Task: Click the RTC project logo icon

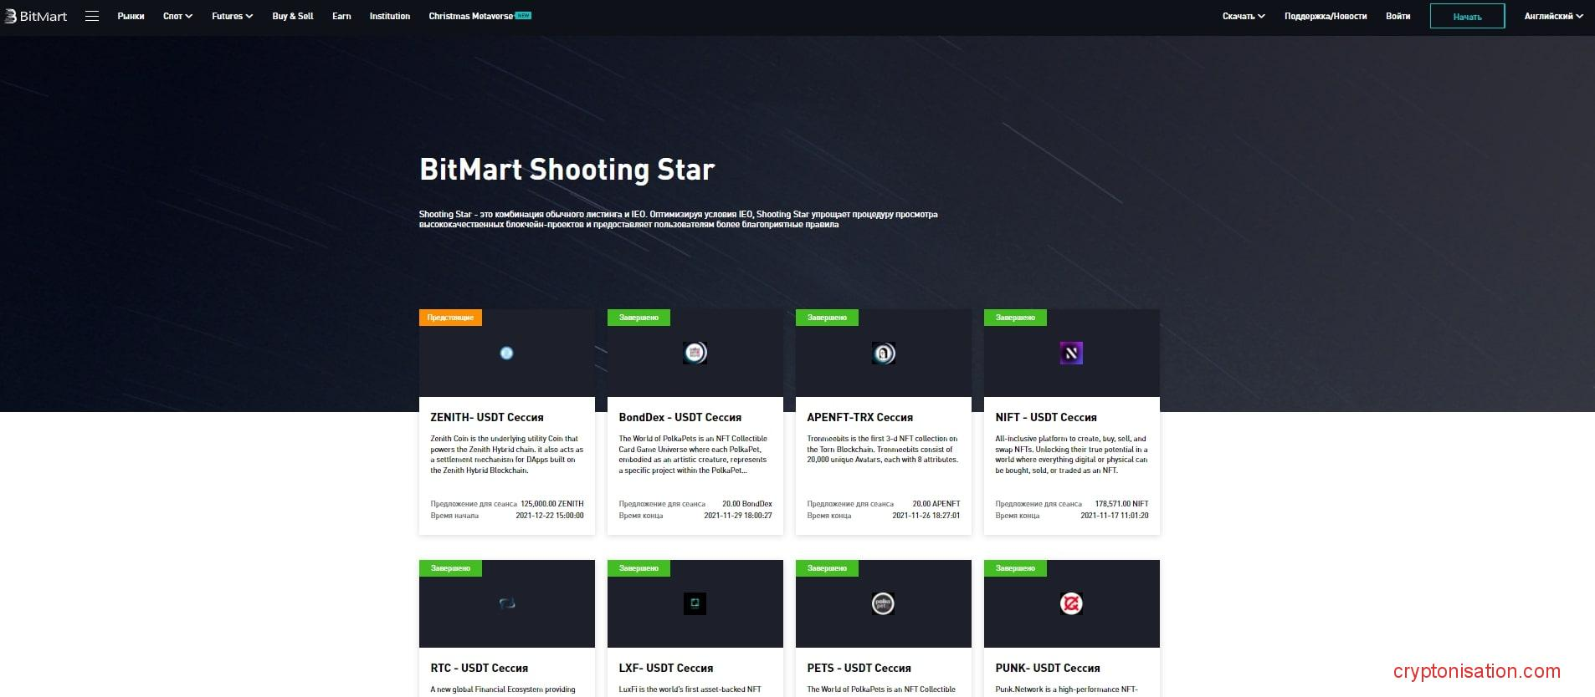Action: tap(506, 603)
